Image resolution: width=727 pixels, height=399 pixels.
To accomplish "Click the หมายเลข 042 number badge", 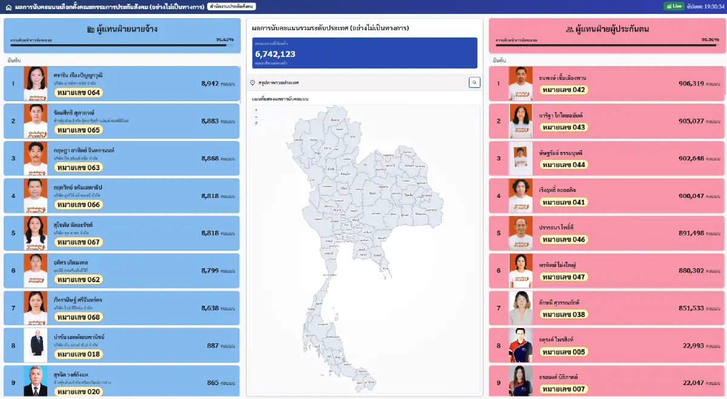I will [563, 90].
